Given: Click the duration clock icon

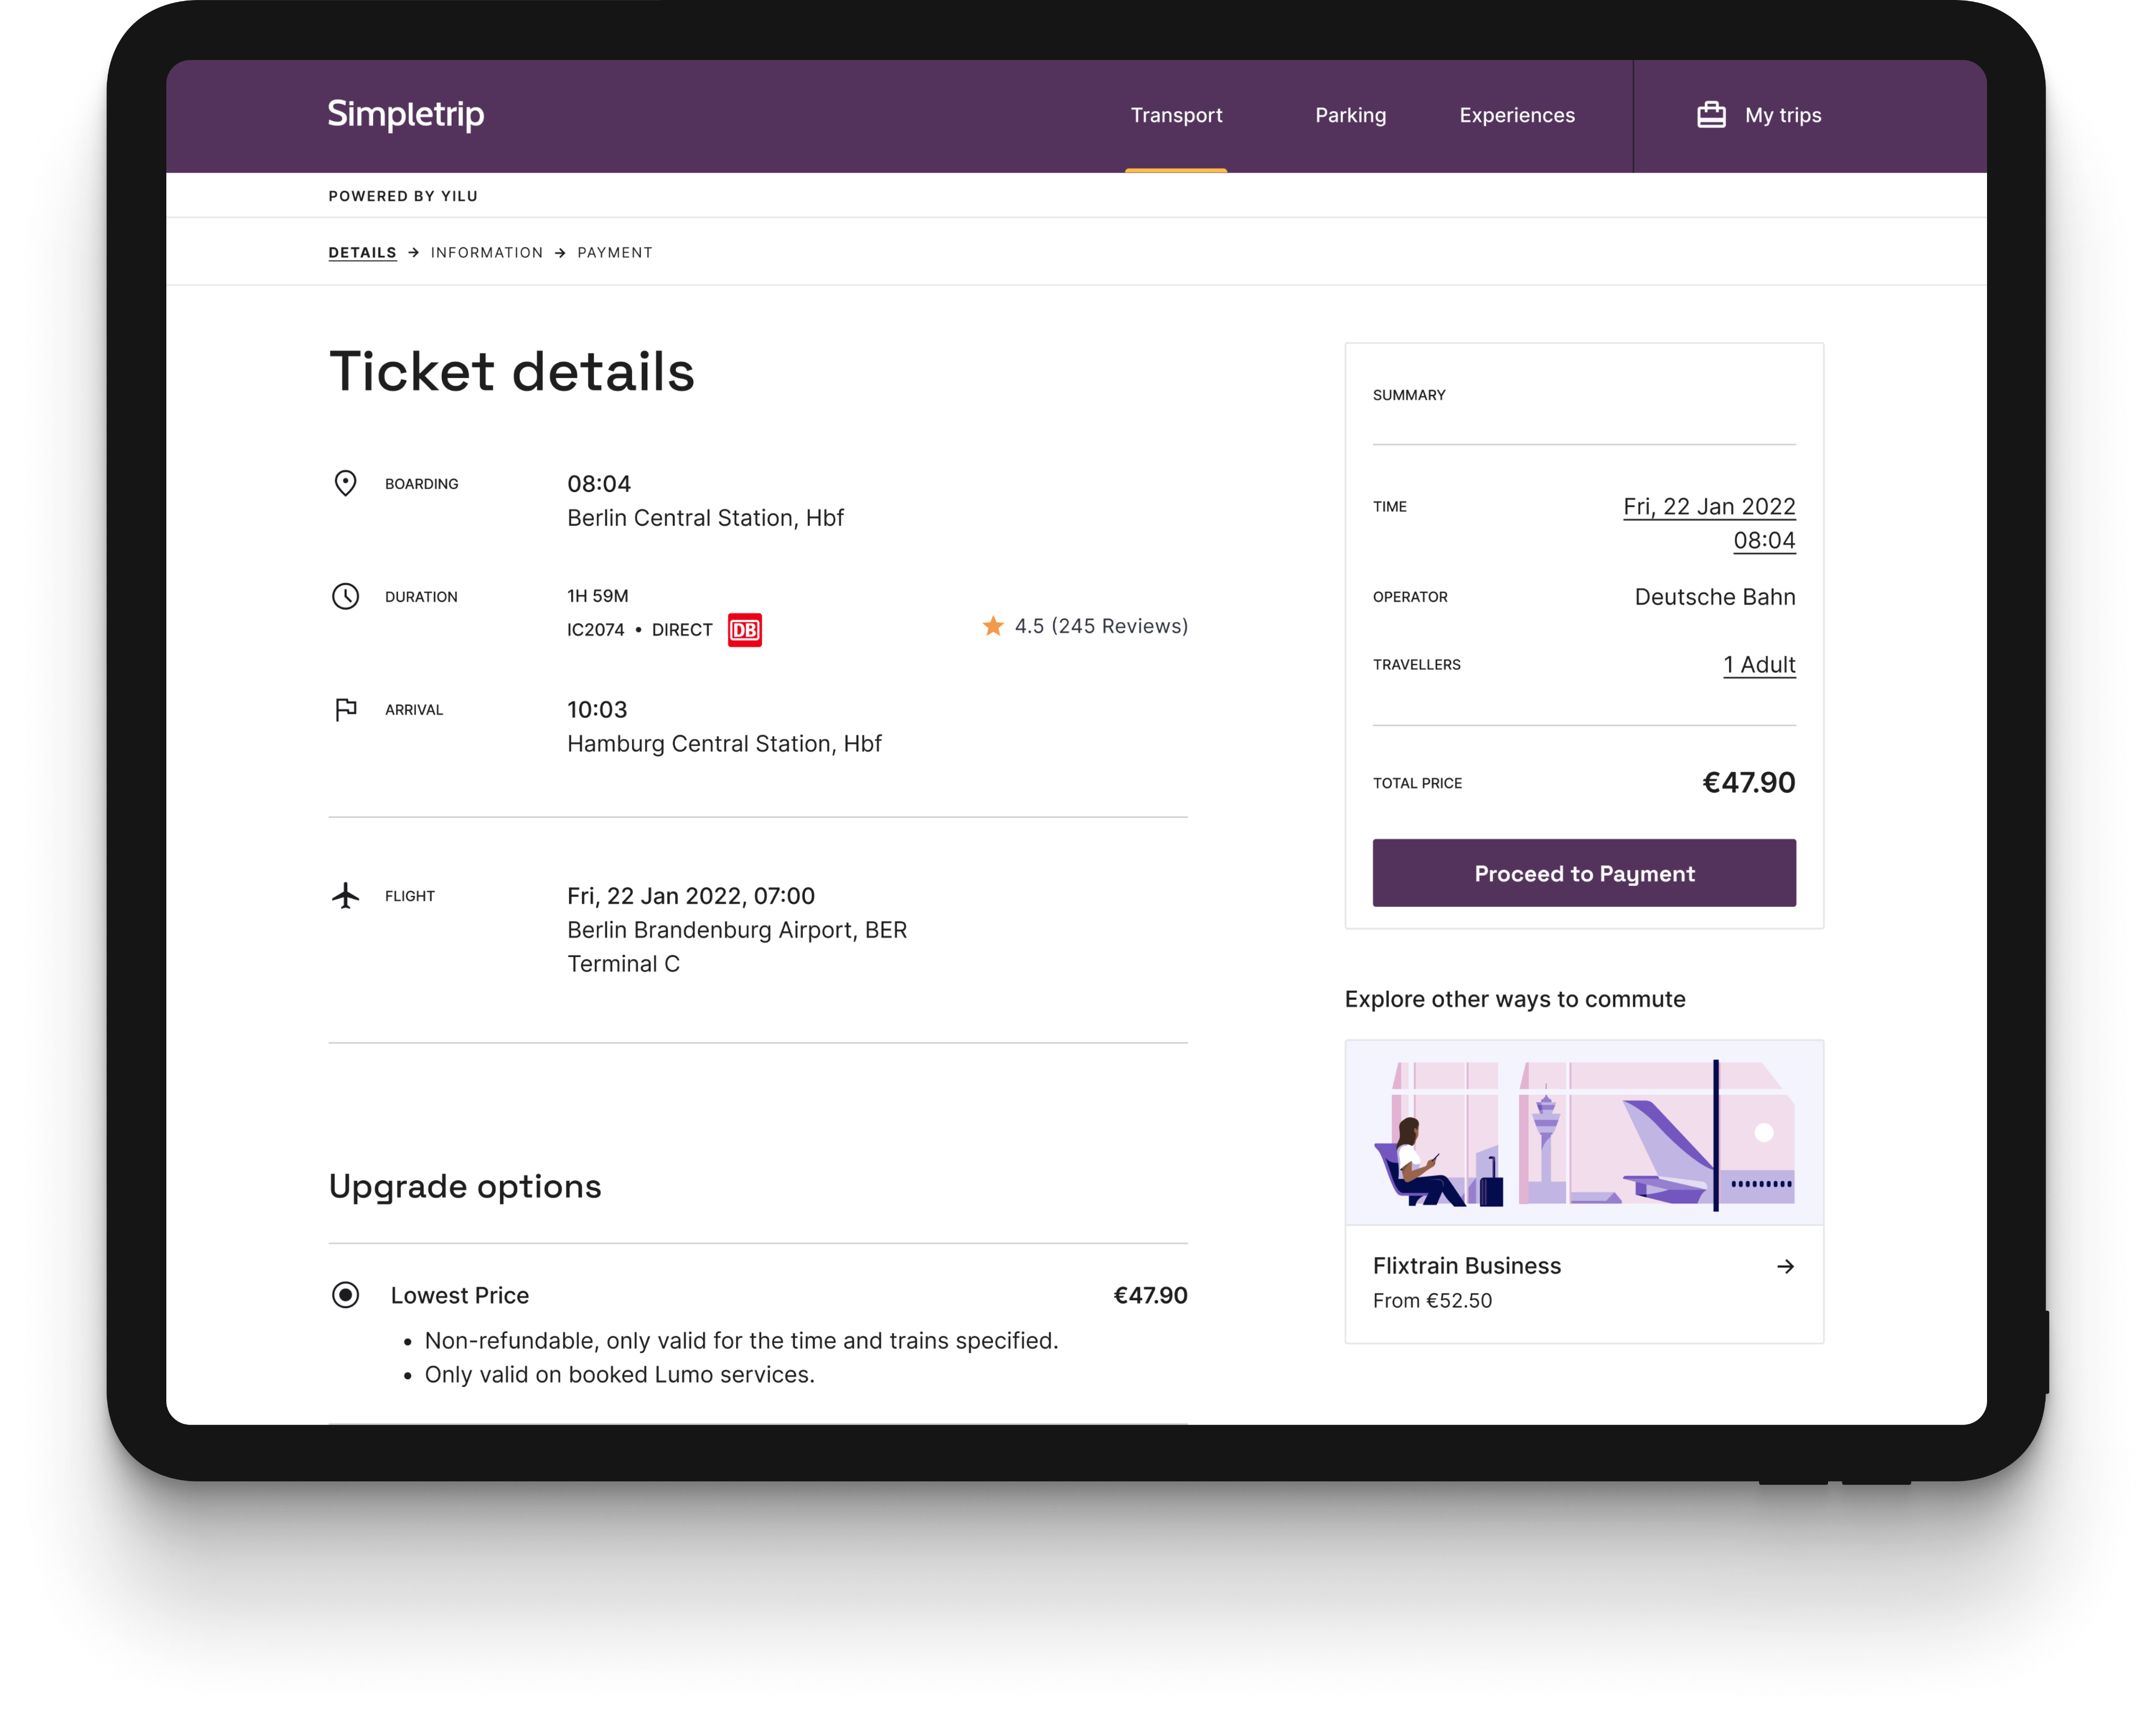Looking at the screenshot, I should point(345,596).
